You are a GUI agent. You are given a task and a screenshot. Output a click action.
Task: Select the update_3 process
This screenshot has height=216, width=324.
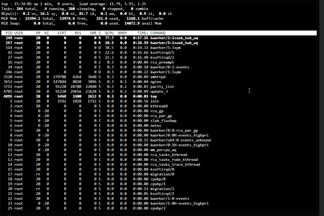tap(159, 91)
